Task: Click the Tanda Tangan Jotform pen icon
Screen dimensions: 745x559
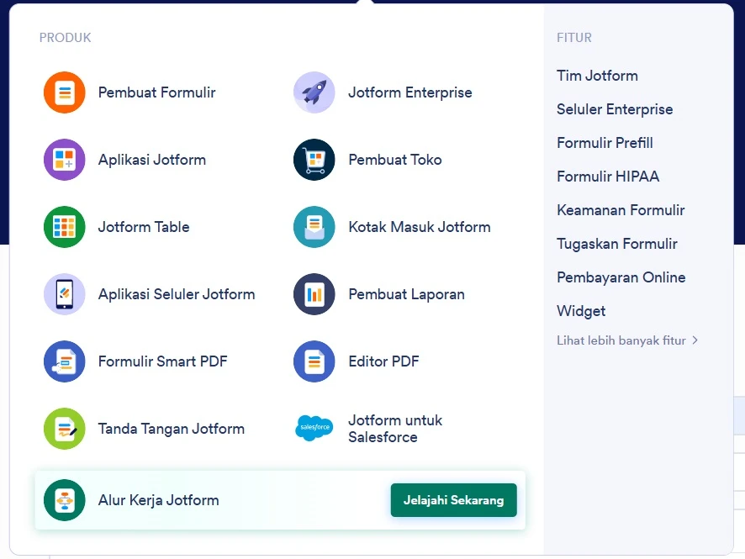Action: 64,429
